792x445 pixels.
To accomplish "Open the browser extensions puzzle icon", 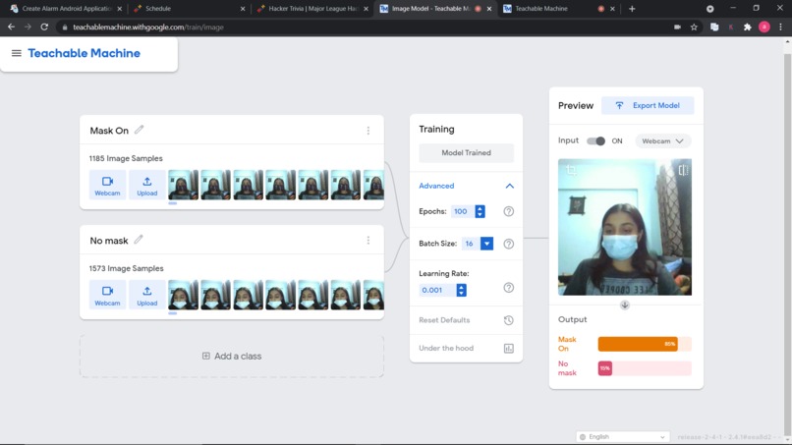I will tap(748, 28).
